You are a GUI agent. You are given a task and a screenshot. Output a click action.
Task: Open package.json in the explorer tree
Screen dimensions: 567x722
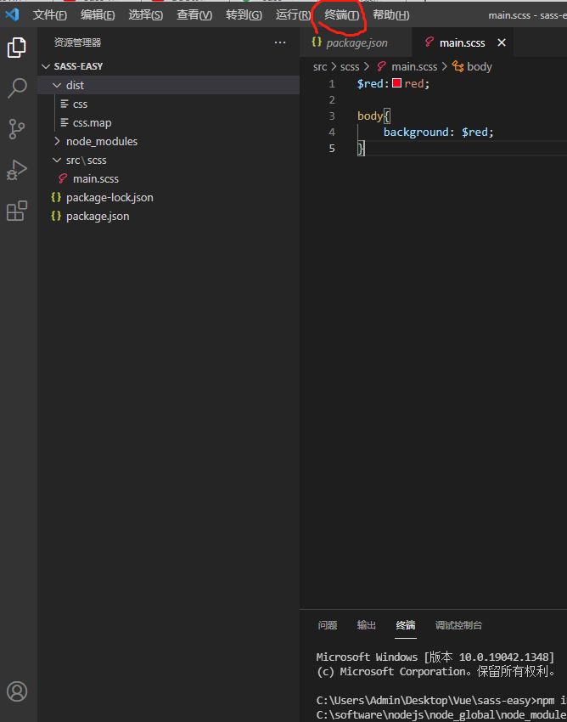[168, 216]
